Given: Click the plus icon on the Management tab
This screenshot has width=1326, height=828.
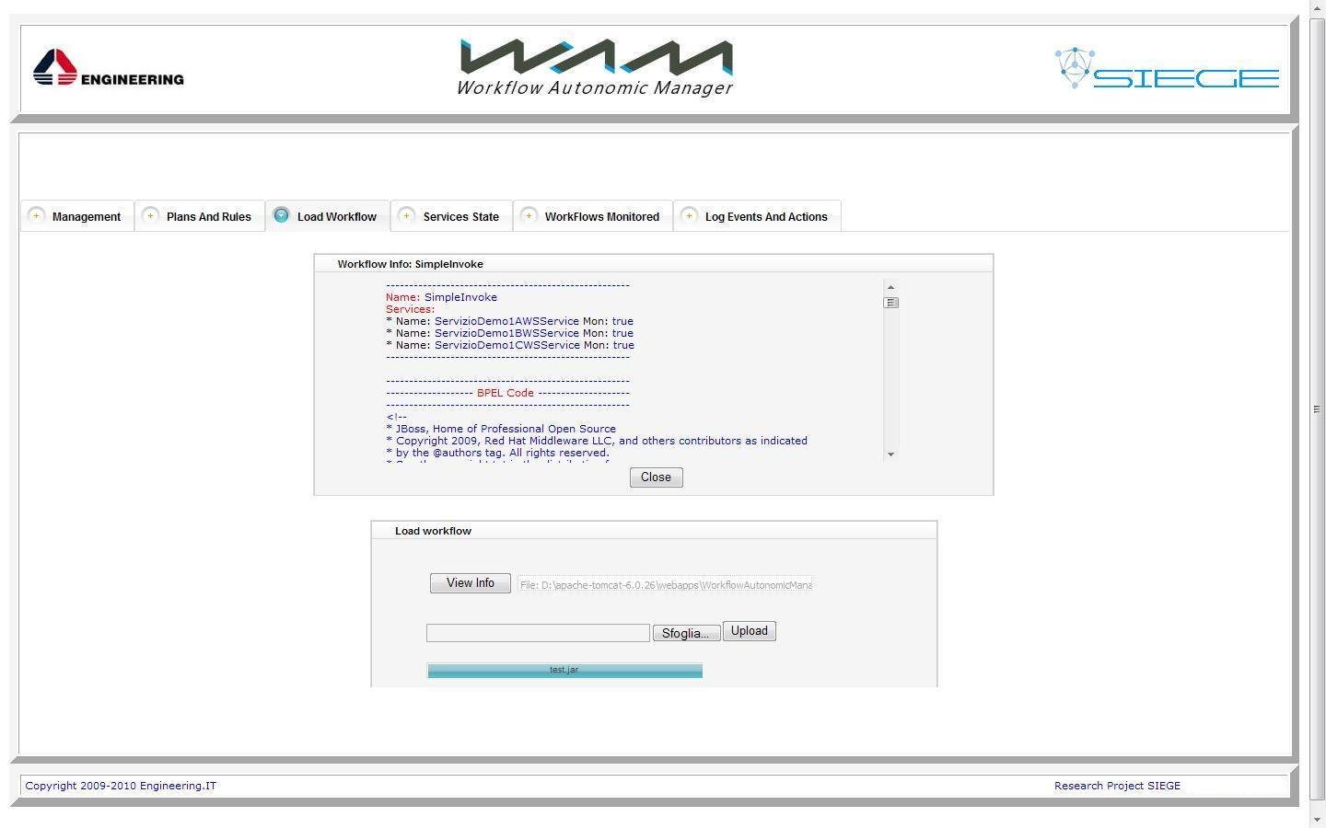Looking at the screenshot, I should coord(38,215).
